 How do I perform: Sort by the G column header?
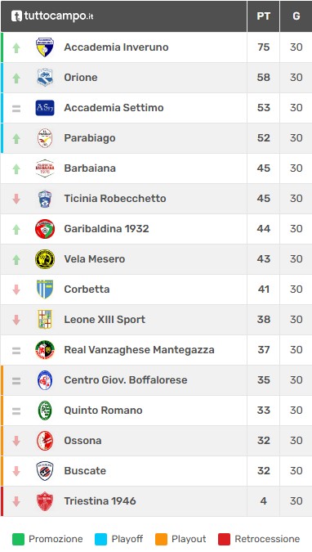[296, 16]
